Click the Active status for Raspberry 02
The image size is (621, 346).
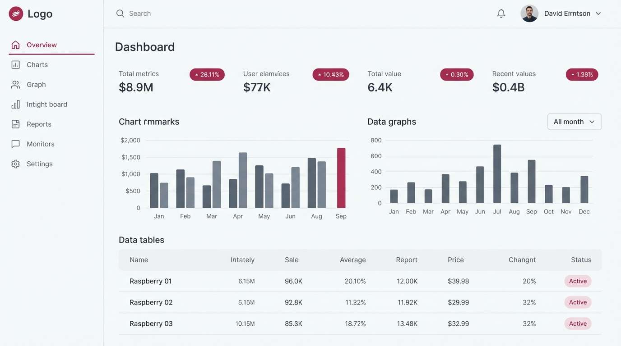(578, 302)
